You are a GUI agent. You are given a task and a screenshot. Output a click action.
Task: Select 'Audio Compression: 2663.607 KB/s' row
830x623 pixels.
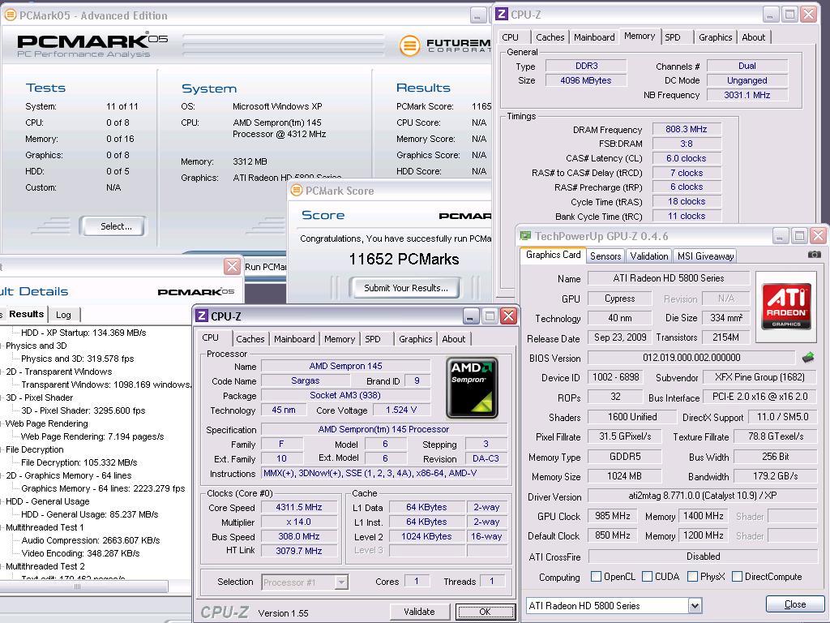91,540
